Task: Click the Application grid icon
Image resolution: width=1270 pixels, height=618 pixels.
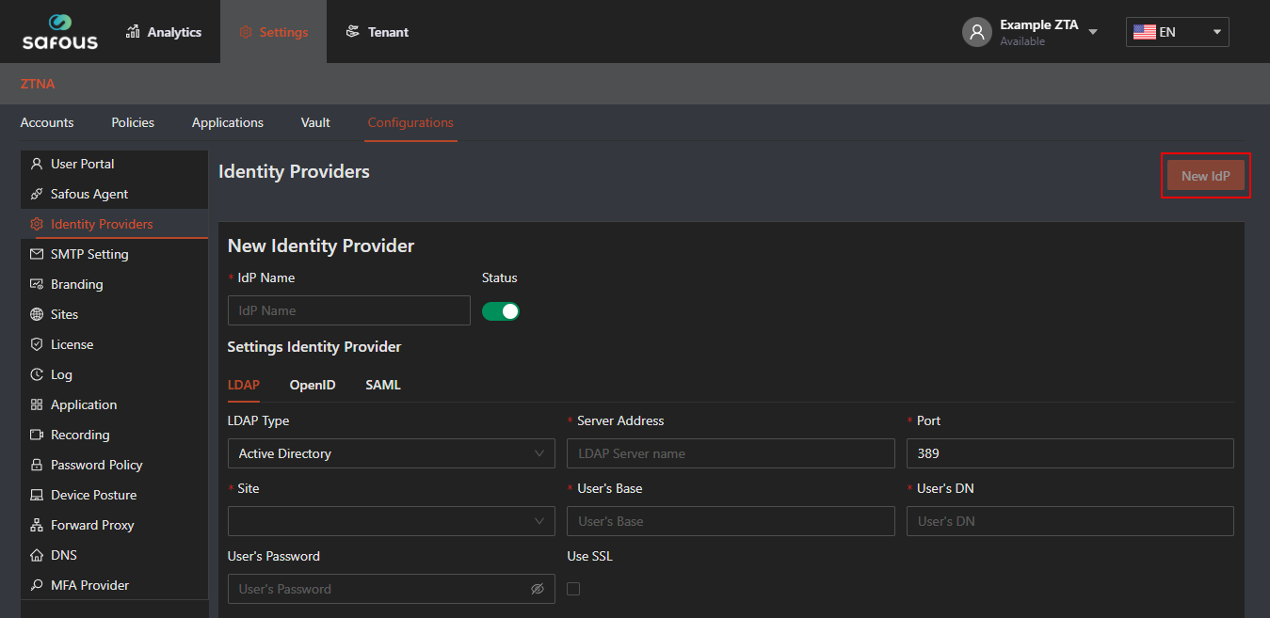Action: pyautogui.click(x=37, y=404)
